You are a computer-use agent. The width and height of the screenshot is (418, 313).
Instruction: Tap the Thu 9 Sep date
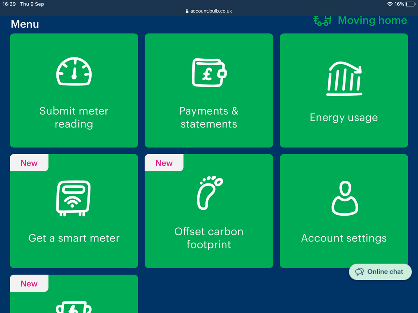(x=32, y=4)
